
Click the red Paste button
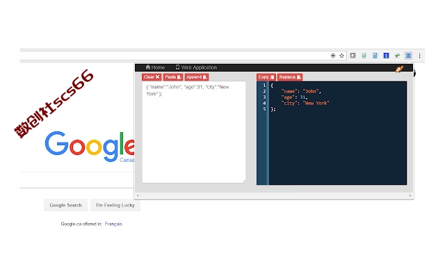pyautogui.click(x=173, y=77)
